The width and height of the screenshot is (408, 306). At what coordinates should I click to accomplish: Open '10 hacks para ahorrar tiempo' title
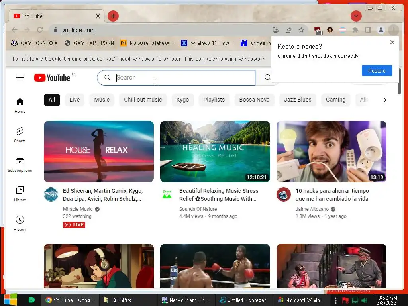[x=332, y=195]
